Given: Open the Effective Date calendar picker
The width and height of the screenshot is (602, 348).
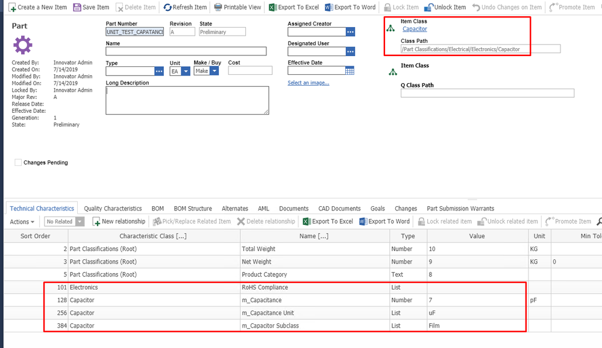Looking at the screenshot, I should (350, 71).
